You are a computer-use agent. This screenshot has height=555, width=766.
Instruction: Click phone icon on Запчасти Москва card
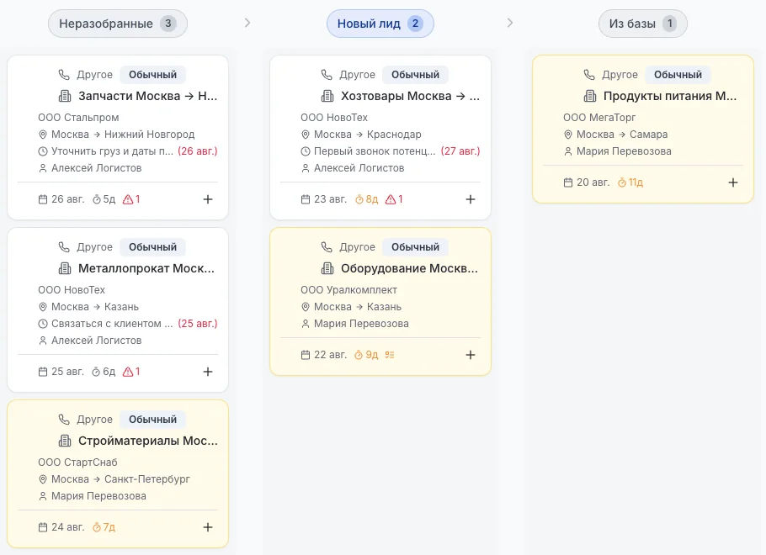64,75
